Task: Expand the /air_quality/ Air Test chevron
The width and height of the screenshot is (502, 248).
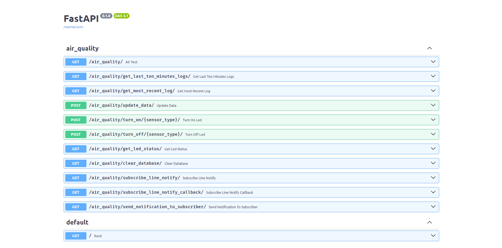Action: [433, 62]
